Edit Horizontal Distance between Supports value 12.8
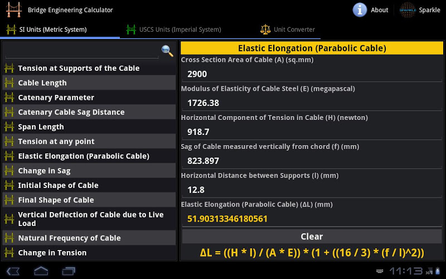Image resolution: width=446 pixels, height=279 pixels. coord(312,190)
